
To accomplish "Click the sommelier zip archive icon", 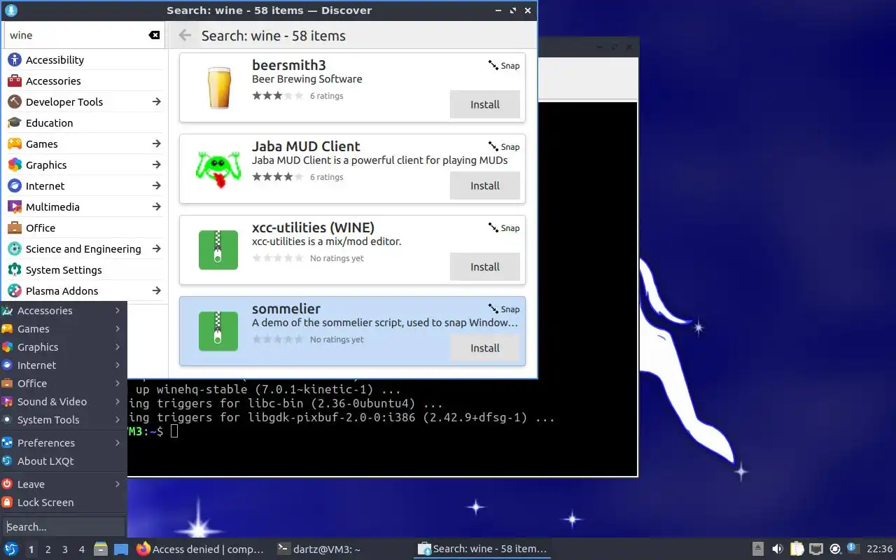I will click(218, 331).
